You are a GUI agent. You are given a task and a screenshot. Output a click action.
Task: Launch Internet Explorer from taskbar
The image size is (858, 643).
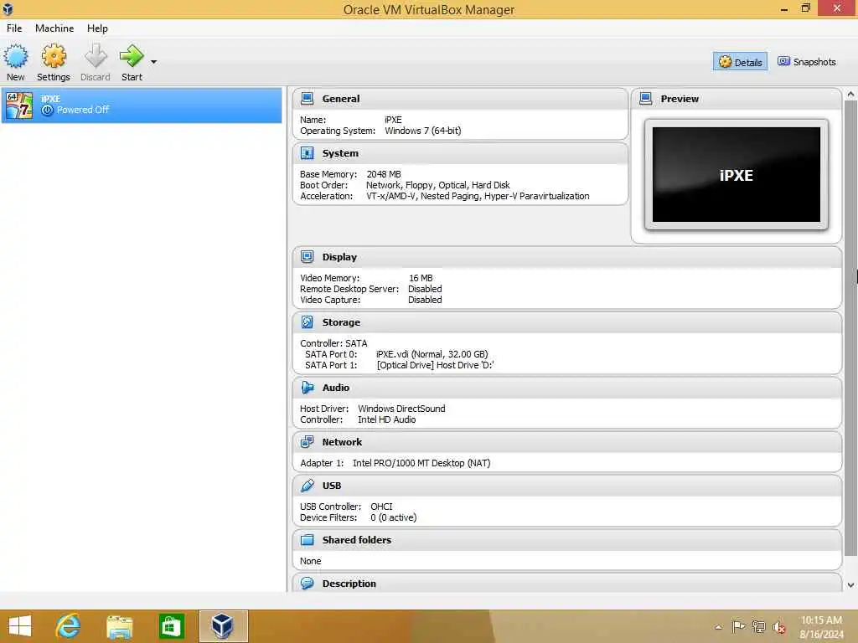(69, 626)
